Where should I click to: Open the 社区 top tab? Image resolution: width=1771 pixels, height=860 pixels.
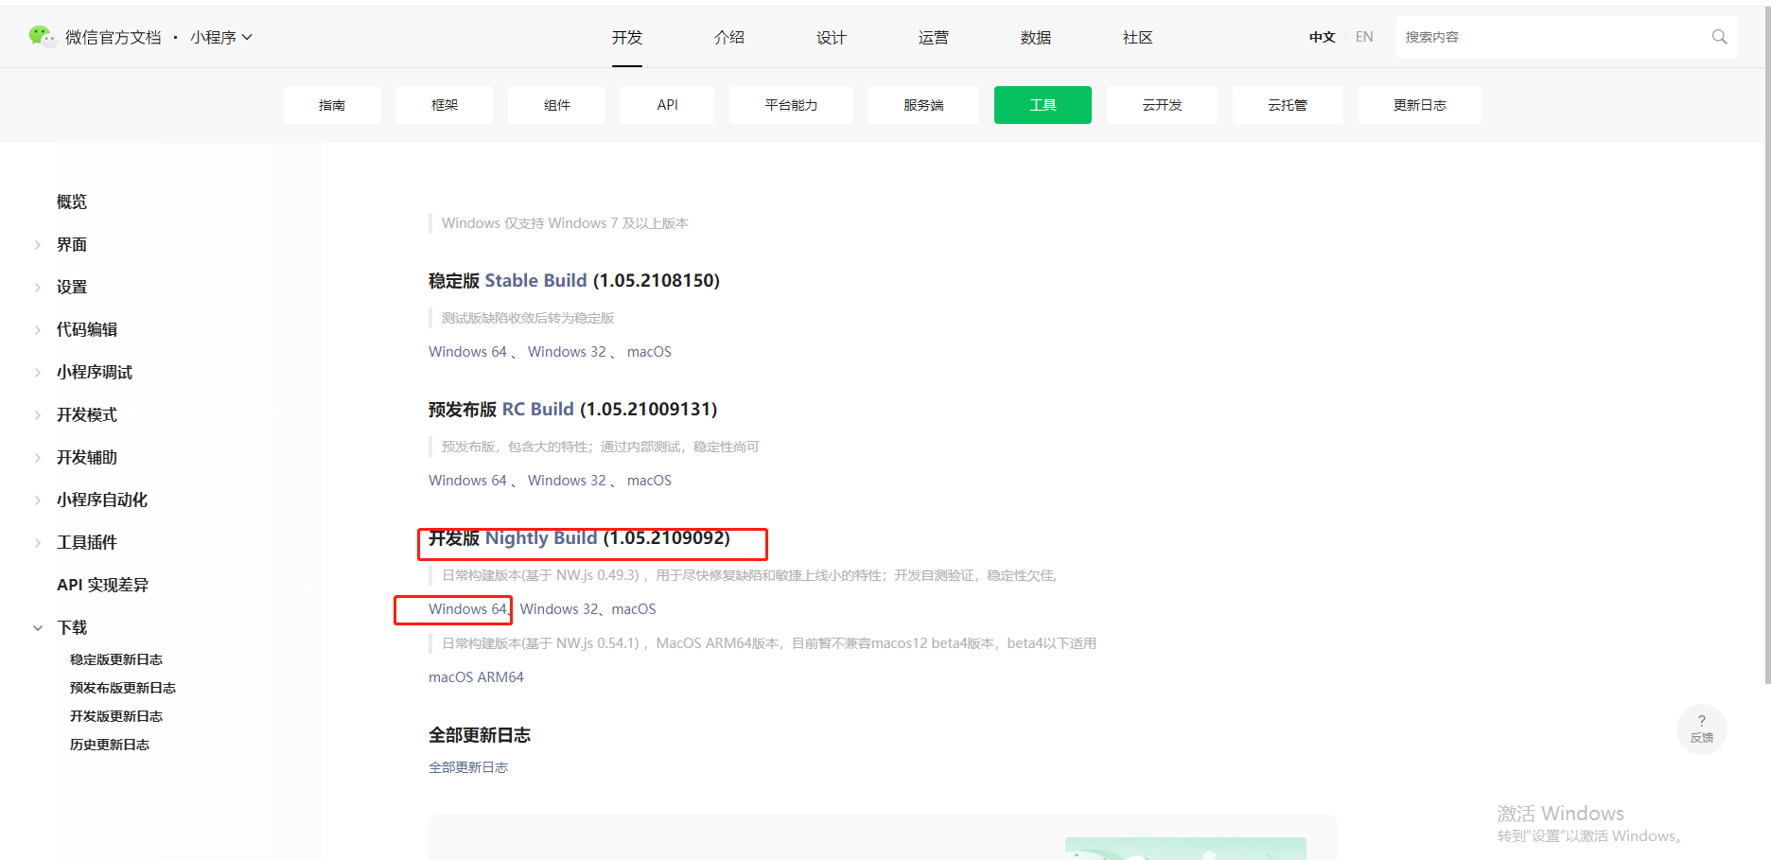[x=1138, y=37]
